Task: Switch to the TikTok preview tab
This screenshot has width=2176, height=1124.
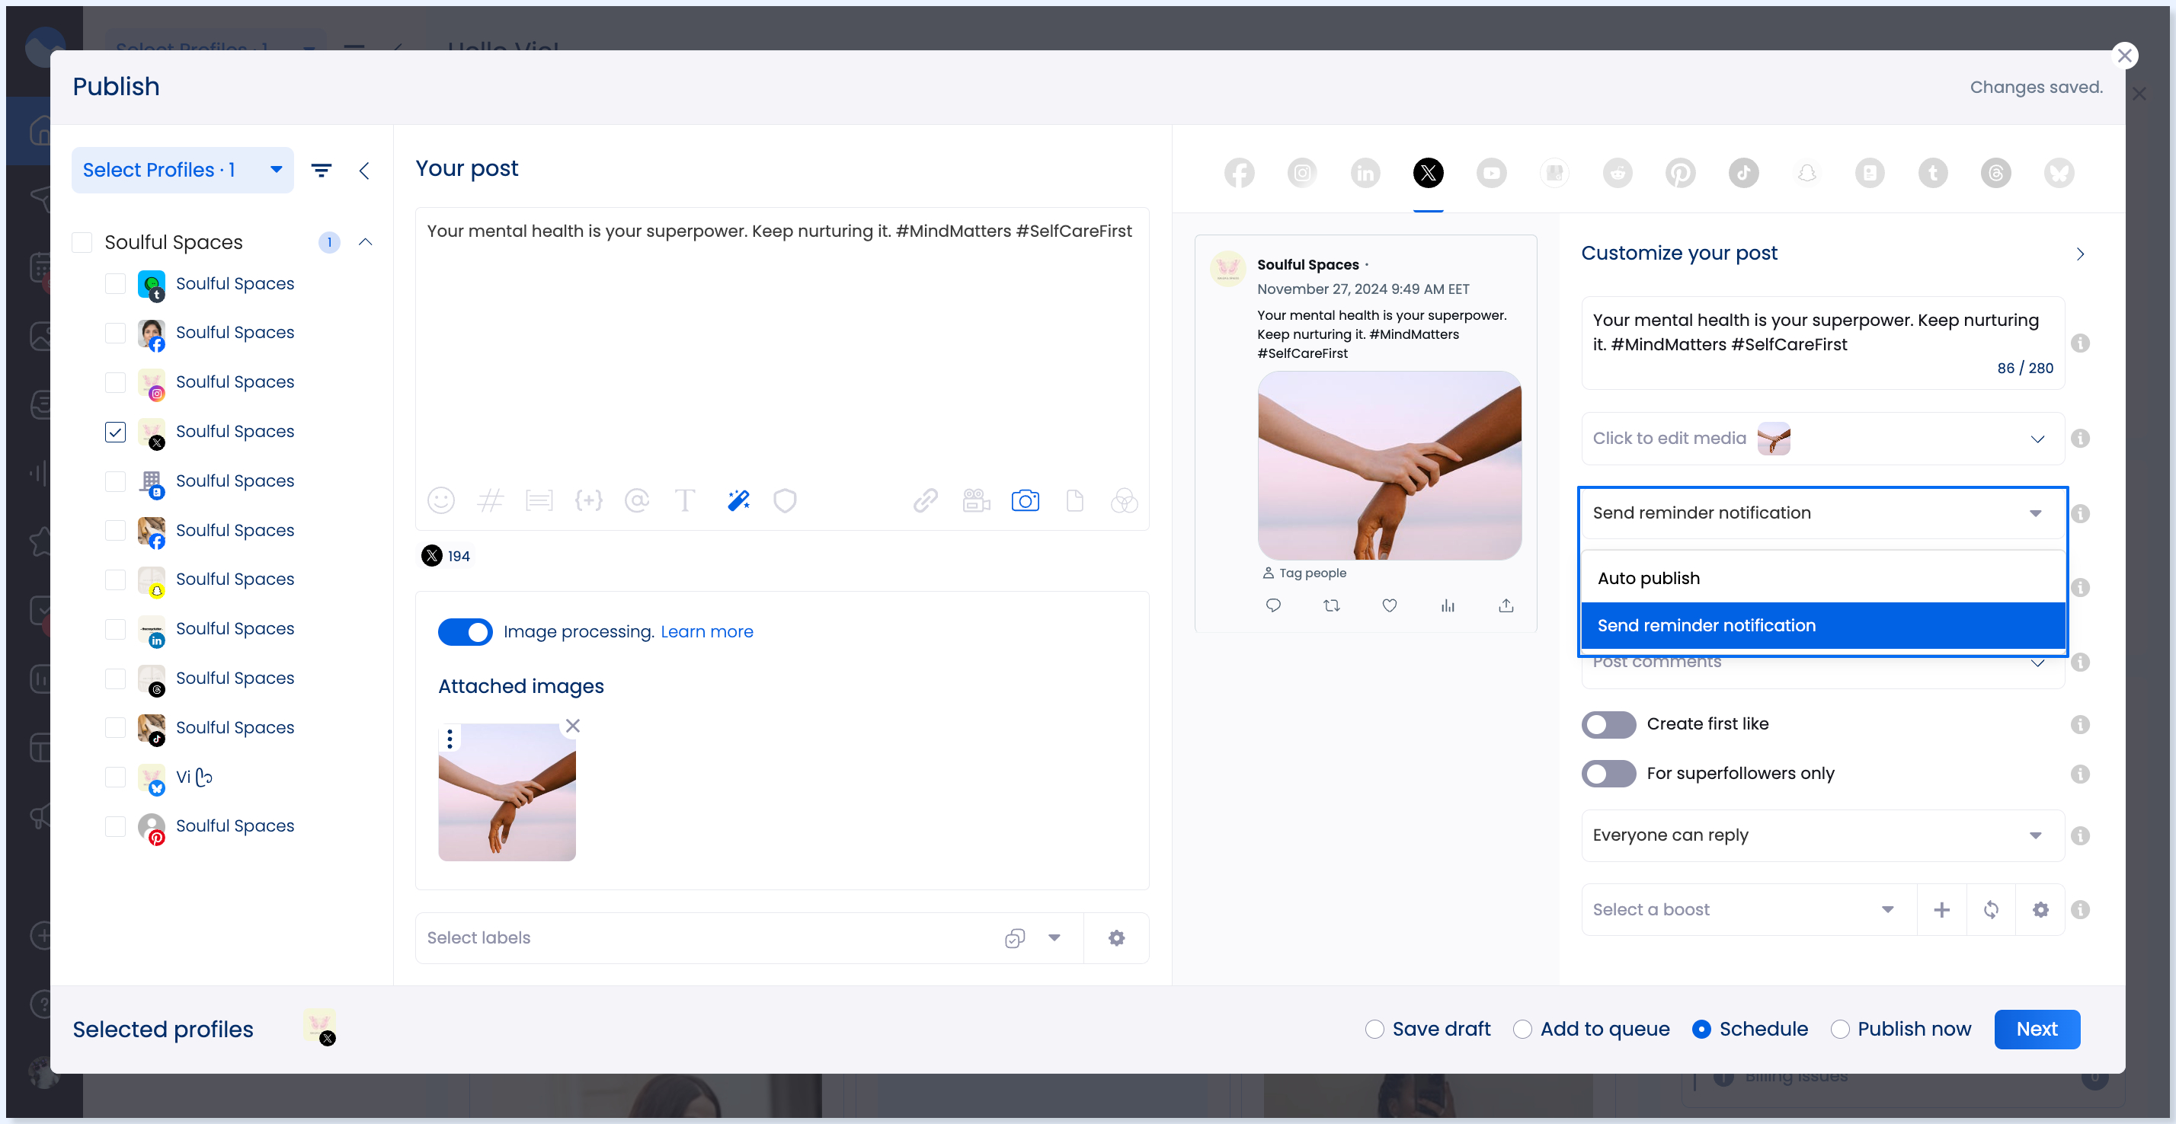Action: 1743,173
